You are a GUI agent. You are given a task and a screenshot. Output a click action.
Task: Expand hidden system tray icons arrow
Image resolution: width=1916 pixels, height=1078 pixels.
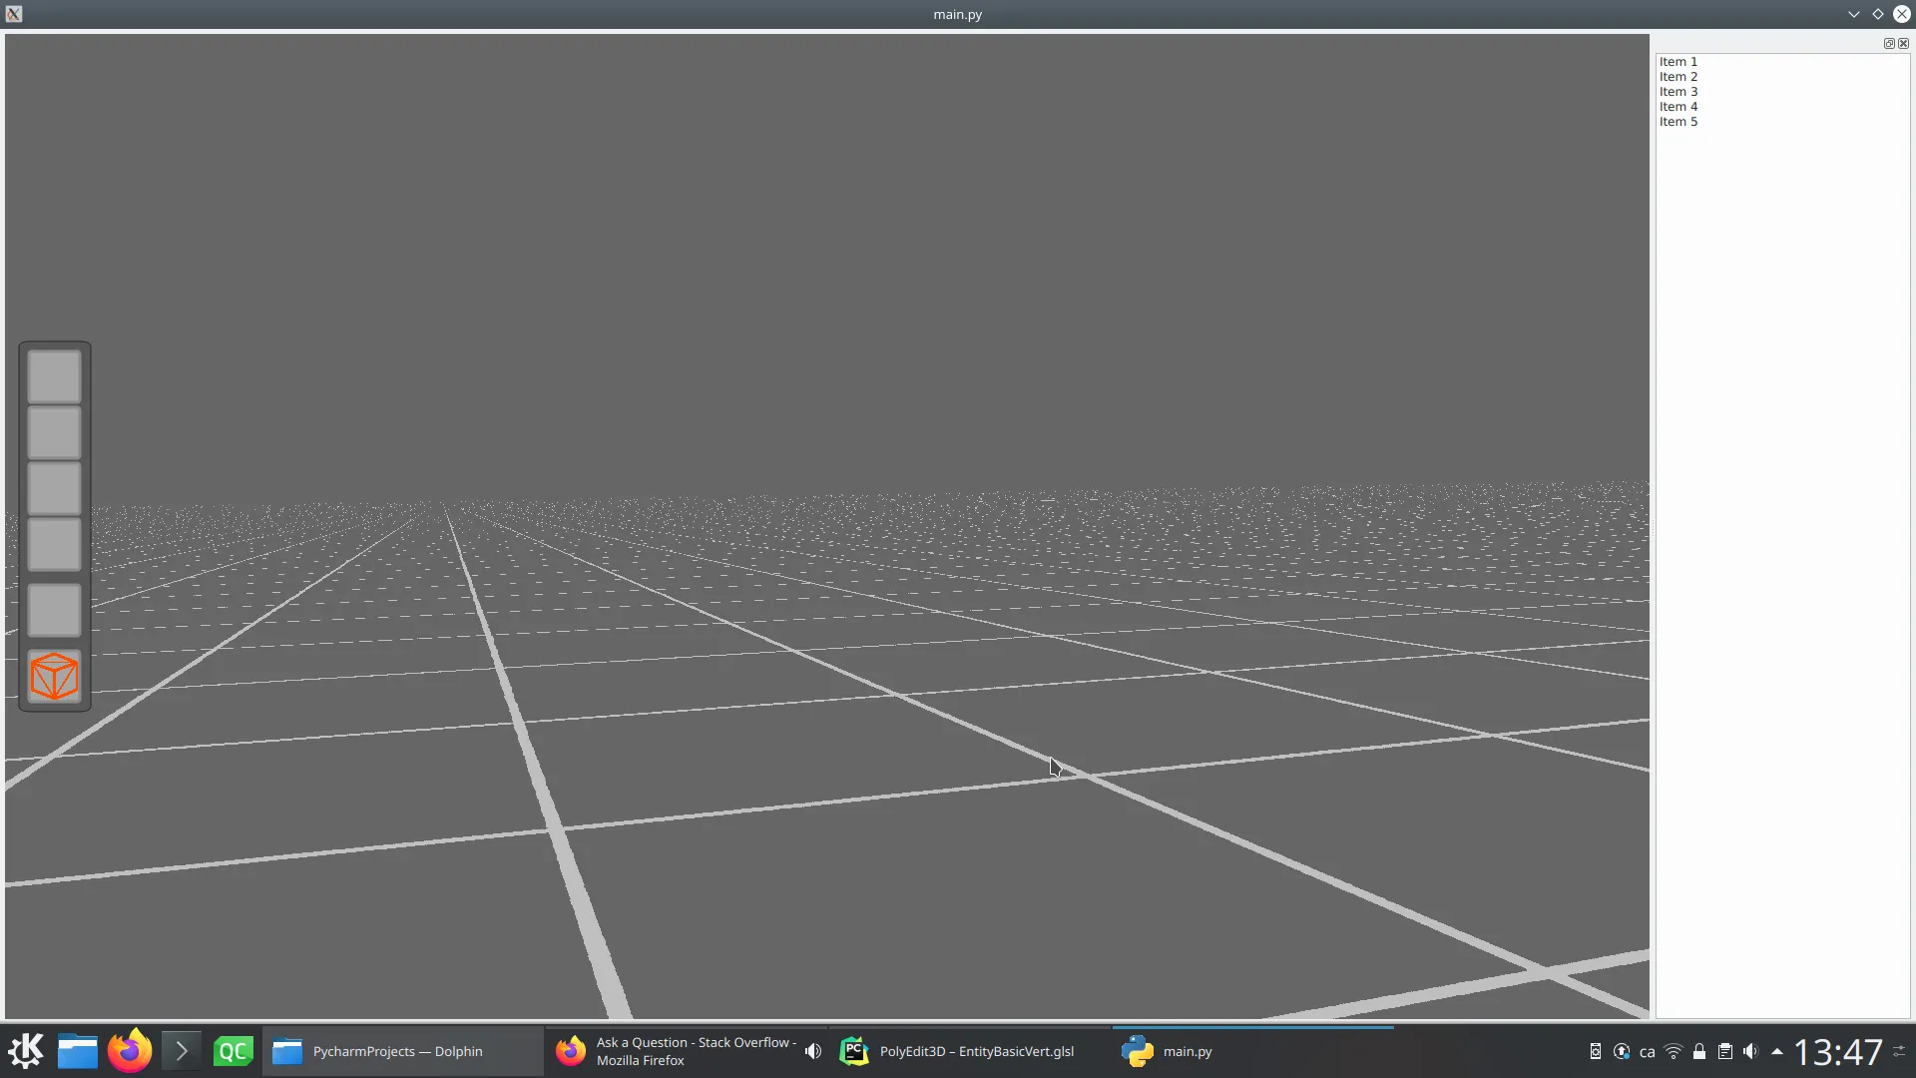click(x=1777, y=1051)
